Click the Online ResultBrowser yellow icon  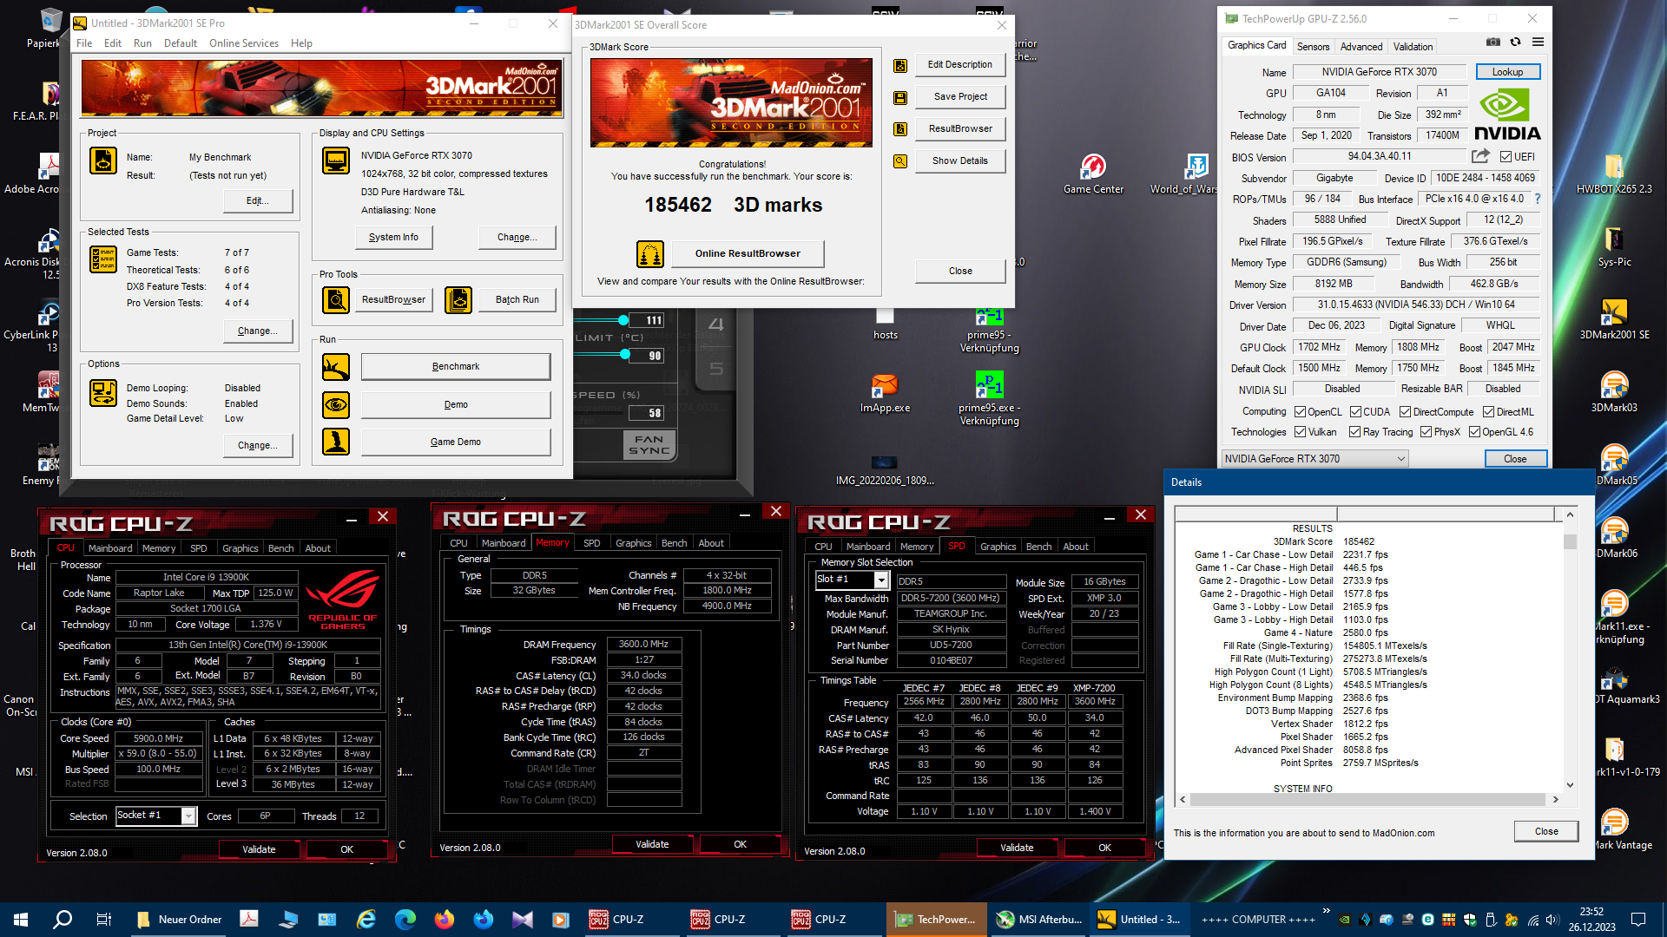coord(649,253)
